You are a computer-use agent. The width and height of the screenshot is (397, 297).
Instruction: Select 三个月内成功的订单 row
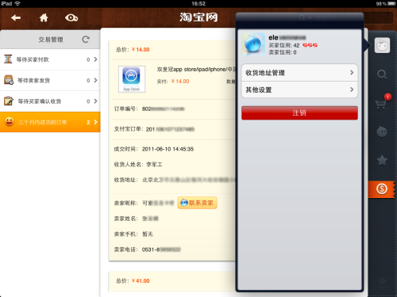[x=50, y=122]
